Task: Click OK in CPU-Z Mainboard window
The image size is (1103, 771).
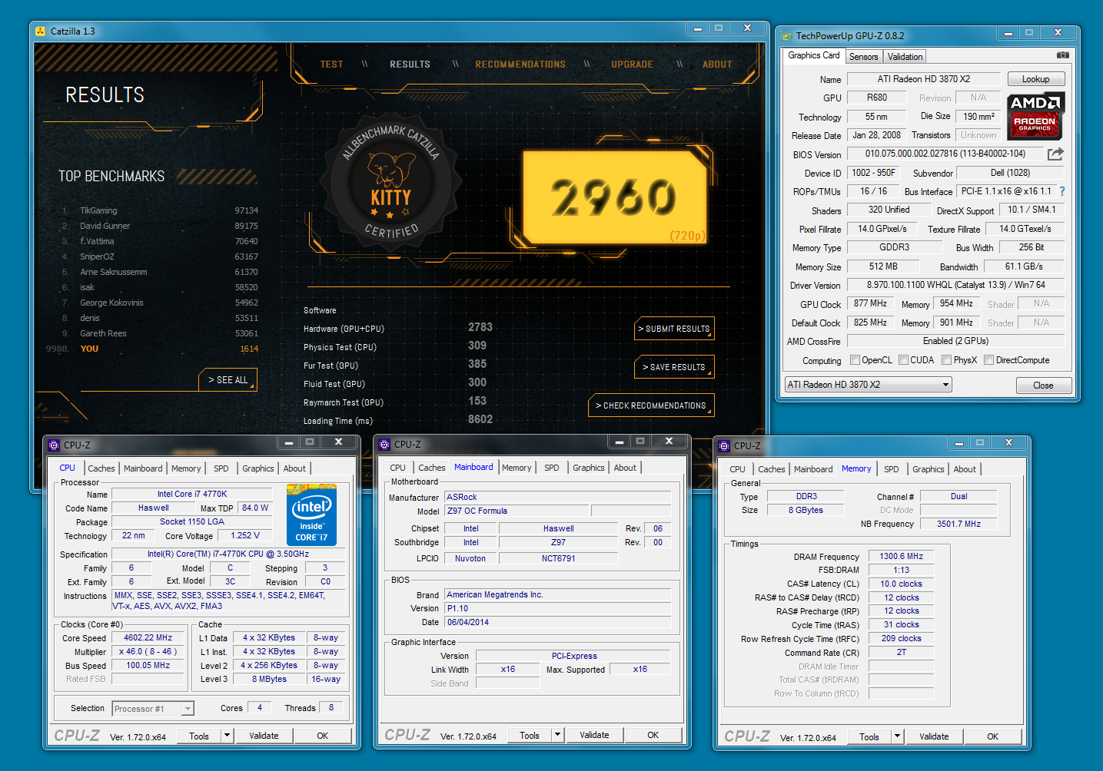Action: [653, 735]
